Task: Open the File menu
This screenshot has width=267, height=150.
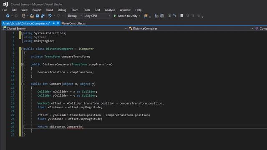Action: click(x=5, y=10)
